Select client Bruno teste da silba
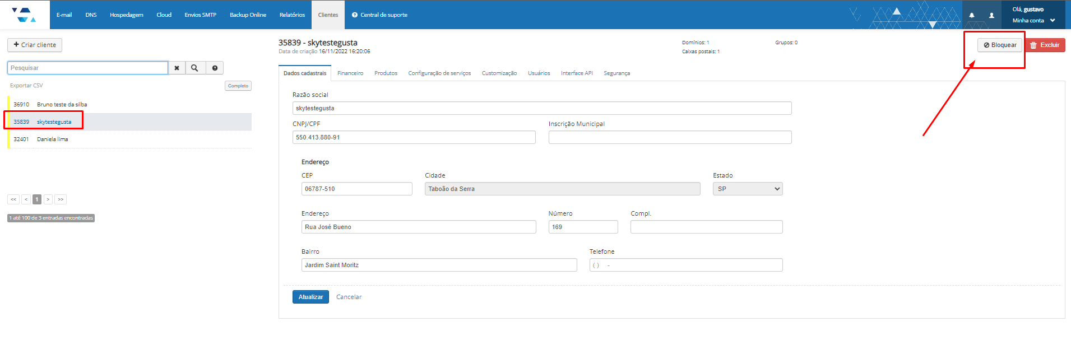Screen dimensions: 1071x345 [x=129, y=104]
